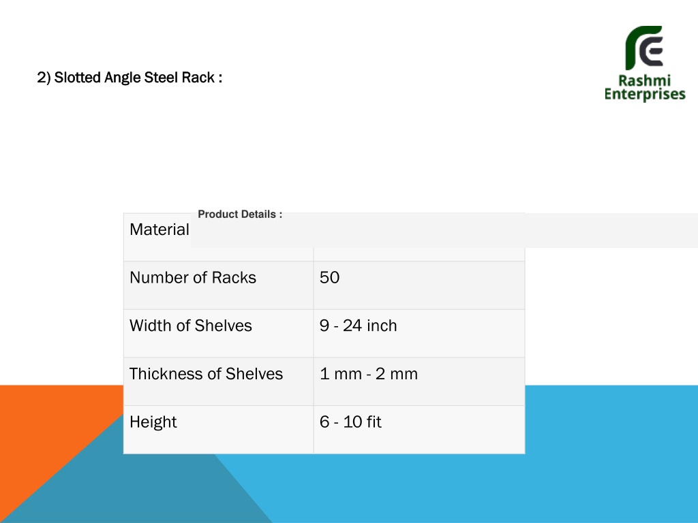
Task: Click the Rashmi Enterprises logo icon
Action: coord(644,48)
